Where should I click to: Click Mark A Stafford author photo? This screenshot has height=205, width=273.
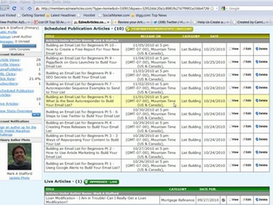pyautogui.click(x=20, y=156)
